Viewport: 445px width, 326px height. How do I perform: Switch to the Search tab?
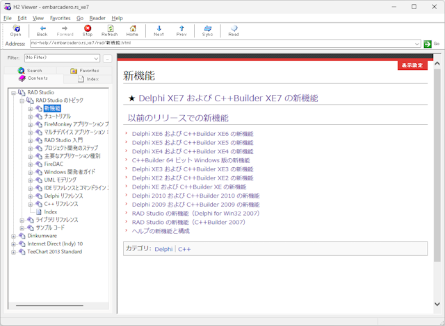tap(30, 71)
